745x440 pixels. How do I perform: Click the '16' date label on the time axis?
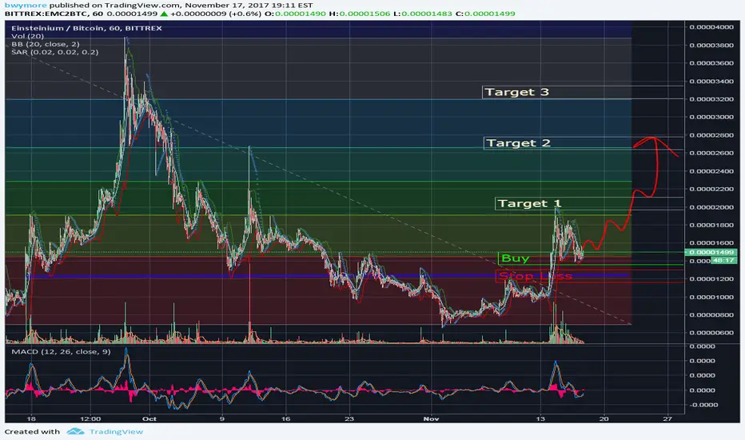[x=285, y=418]
